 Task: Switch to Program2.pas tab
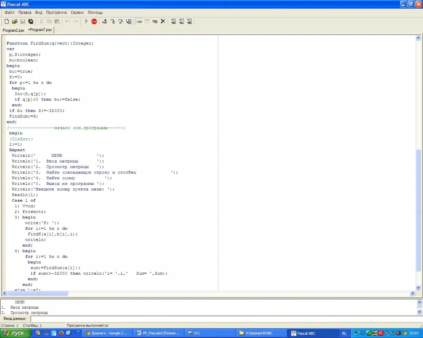14,30
